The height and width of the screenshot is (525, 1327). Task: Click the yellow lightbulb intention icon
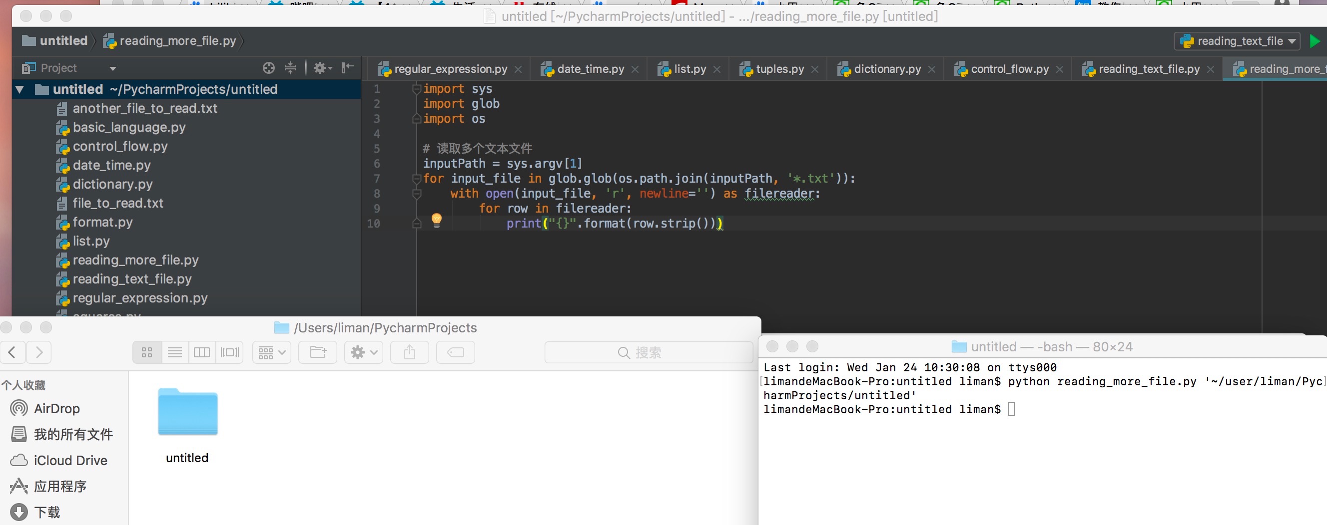436,220
